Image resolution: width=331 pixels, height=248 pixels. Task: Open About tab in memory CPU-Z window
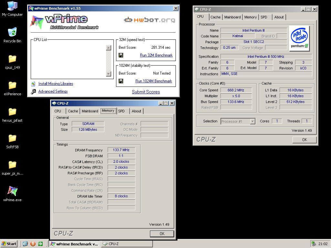click(x=136, y=111)
